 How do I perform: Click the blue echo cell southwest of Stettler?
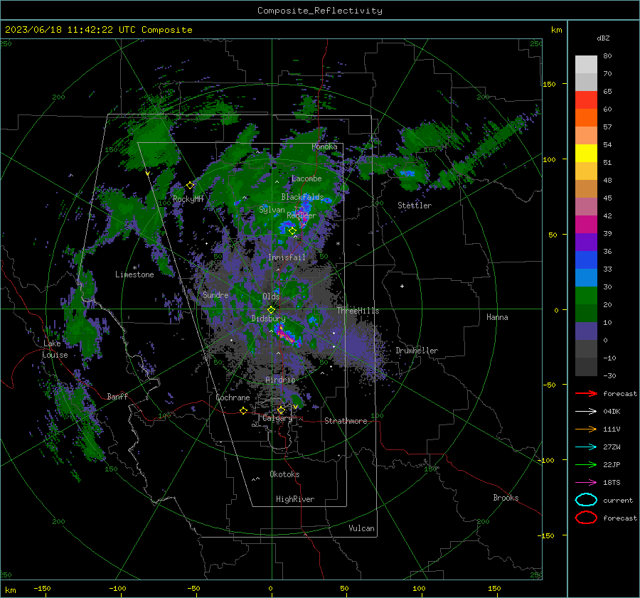[x=407, y=173]
